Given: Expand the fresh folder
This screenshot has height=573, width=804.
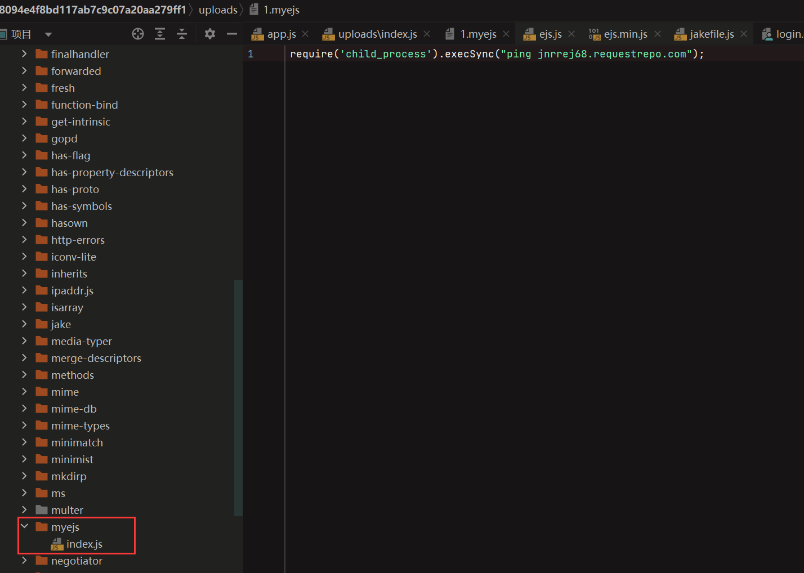Looking at the screenshot, I should click(x=24, y=88).
